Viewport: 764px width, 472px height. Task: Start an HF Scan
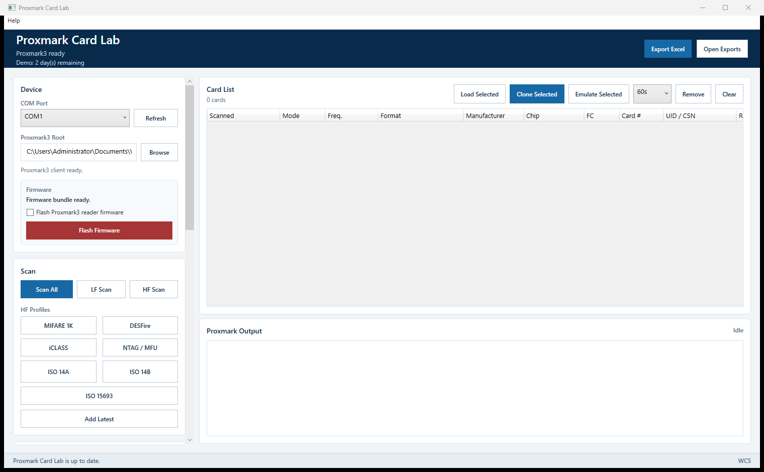click(x=154, y=289)
